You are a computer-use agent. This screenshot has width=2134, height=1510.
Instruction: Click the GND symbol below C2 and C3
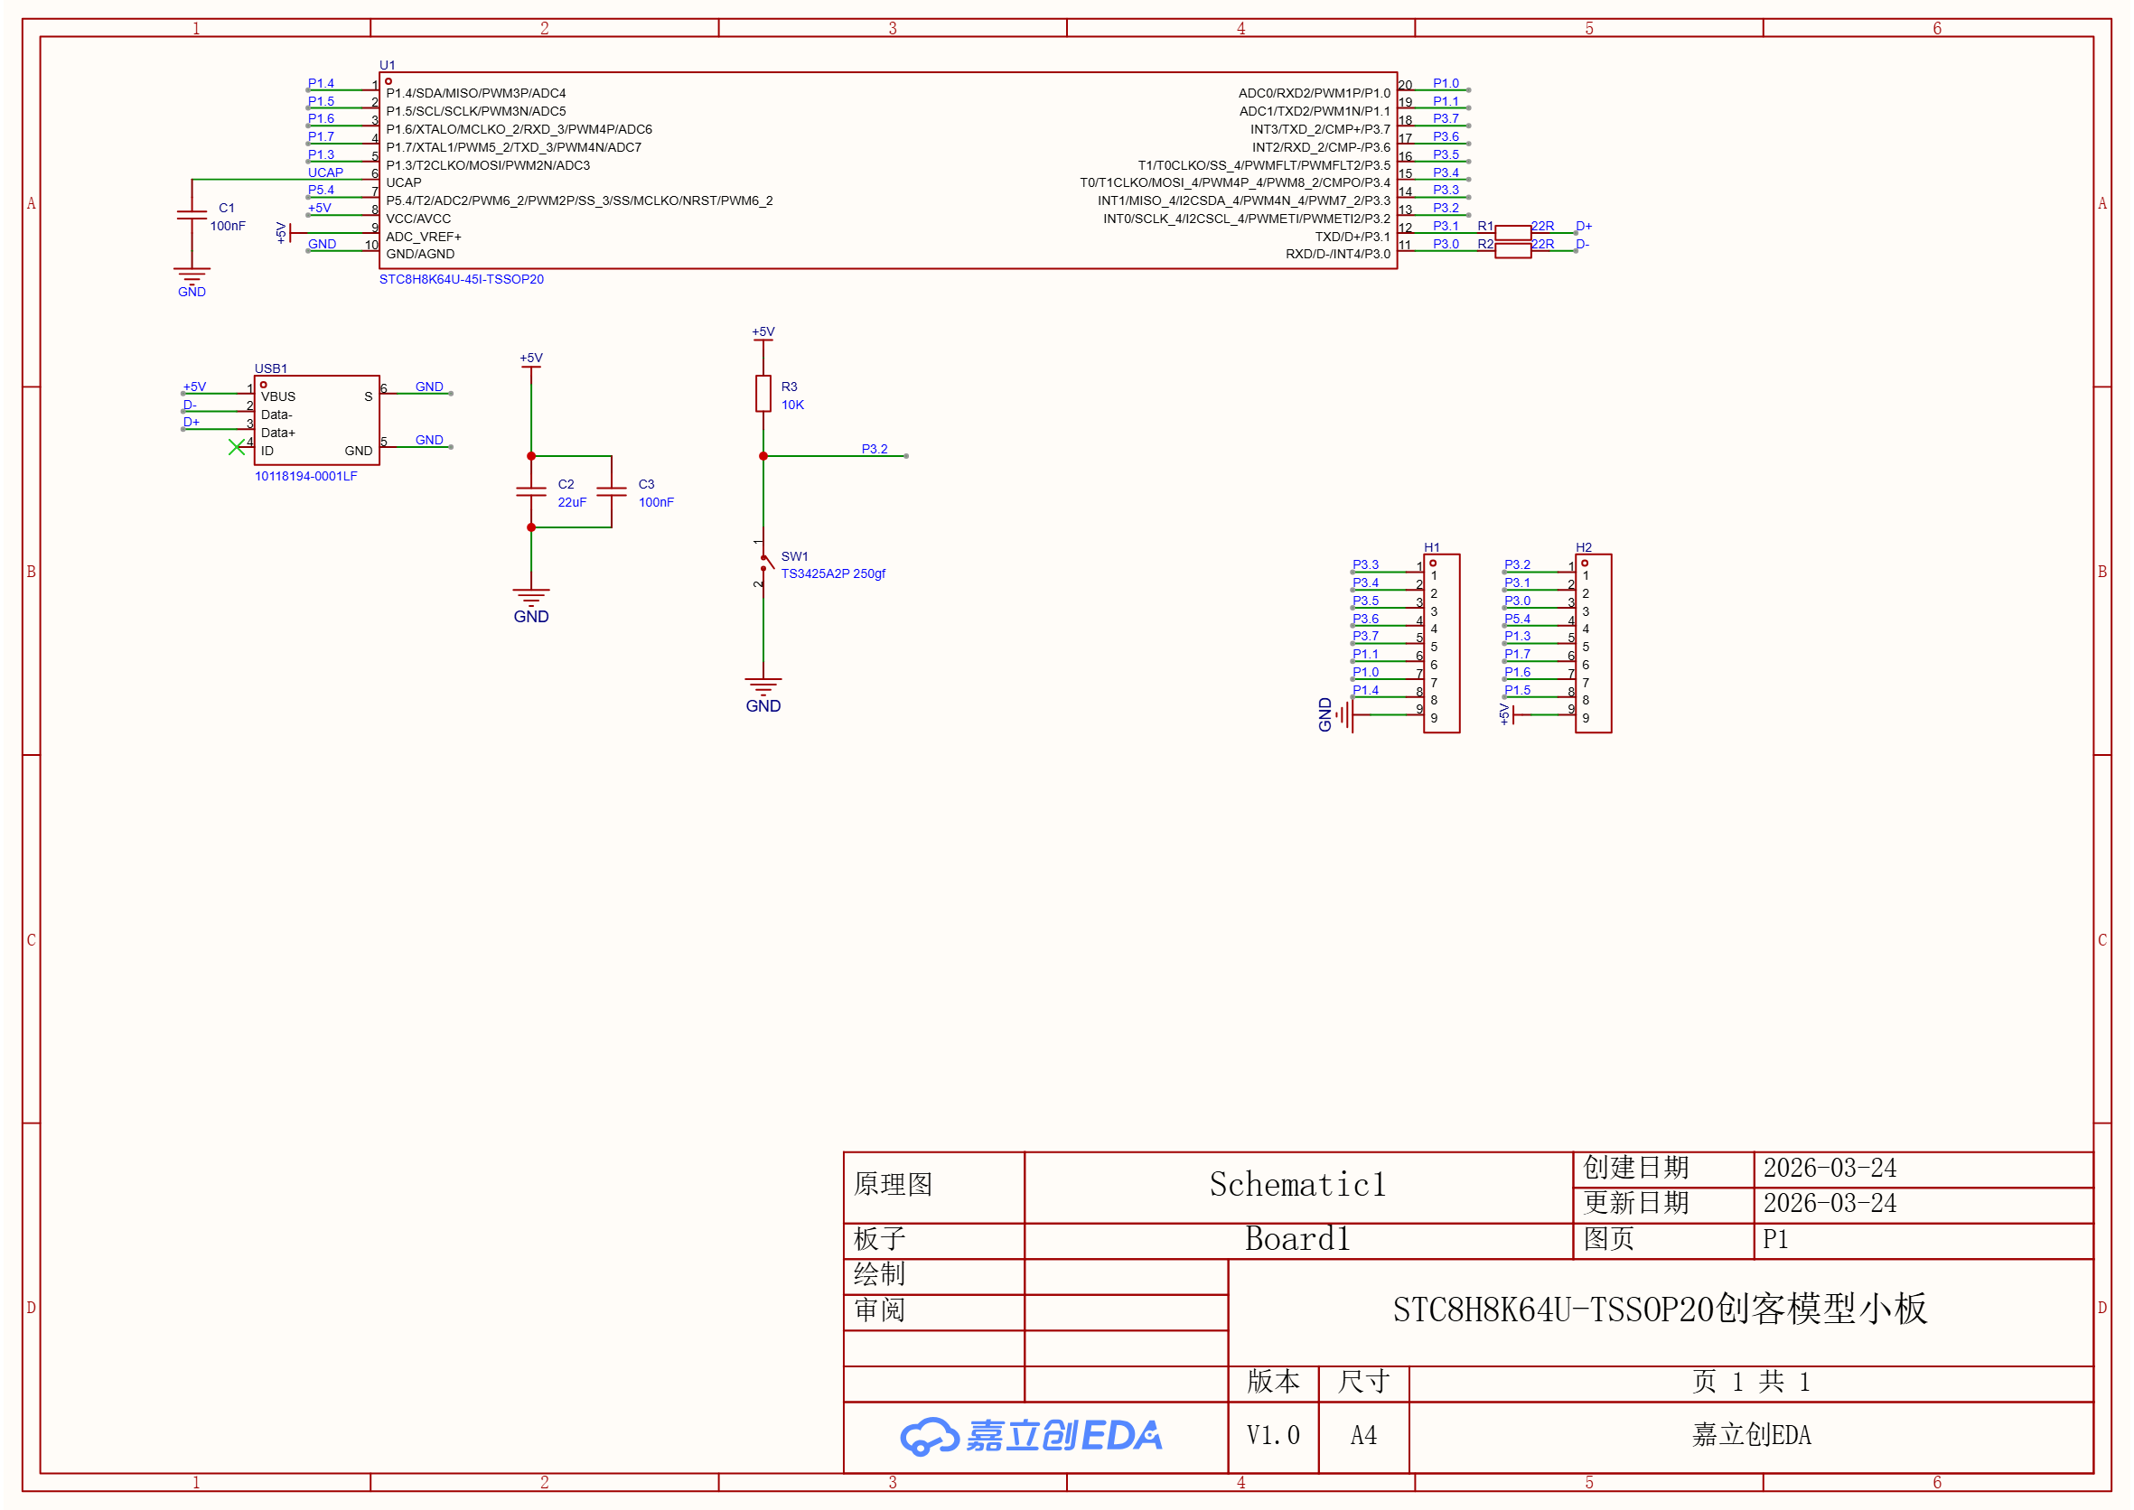click(531, 605)
